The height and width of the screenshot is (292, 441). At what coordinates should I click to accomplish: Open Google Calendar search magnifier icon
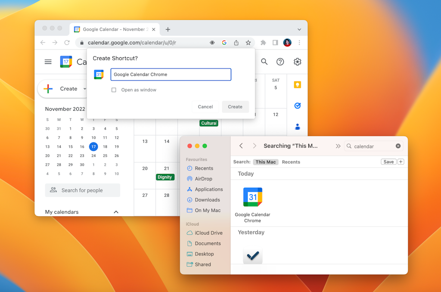(264, 62)
